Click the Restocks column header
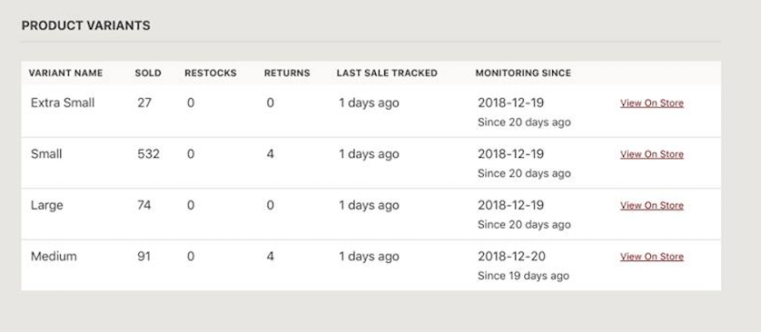This screenshot has height=332, width=761. click(x=211, y=73)
